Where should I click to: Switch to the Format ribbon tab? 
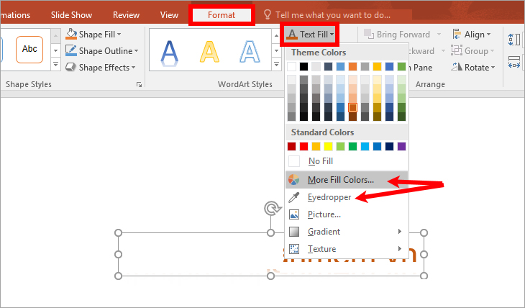click(x=221, y=14)
